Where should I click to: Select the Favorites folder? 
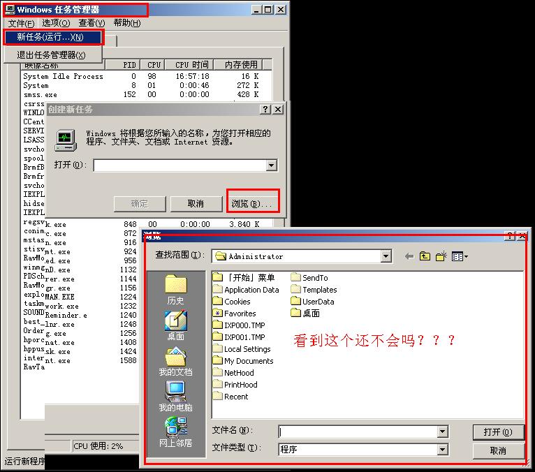pyautogui.click(x=235, y=314)
